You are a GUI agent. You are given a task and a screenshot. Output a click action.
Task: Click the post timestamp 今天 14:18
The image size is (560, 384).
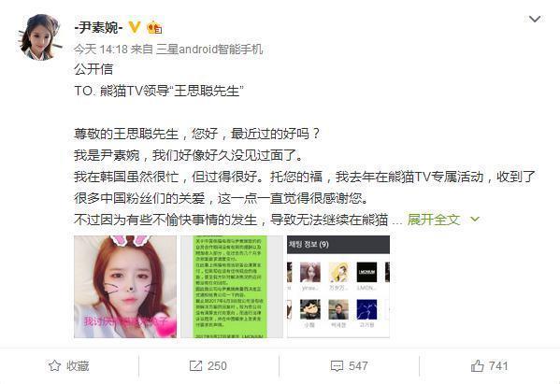coord(101,49)
